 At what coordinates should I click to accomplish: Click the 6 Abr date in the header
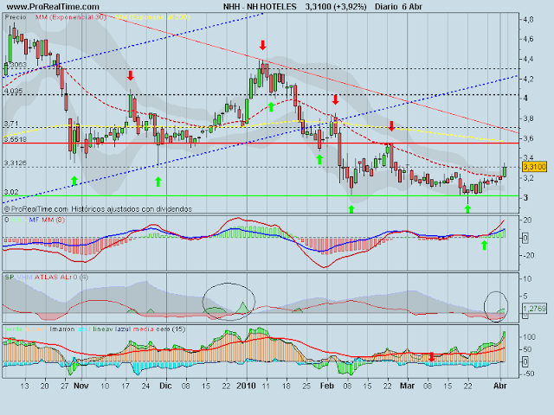click(x=412, y=7)
